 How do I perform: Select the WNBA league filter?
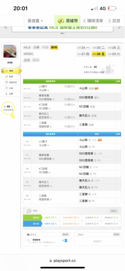click(x=28, y=54)
